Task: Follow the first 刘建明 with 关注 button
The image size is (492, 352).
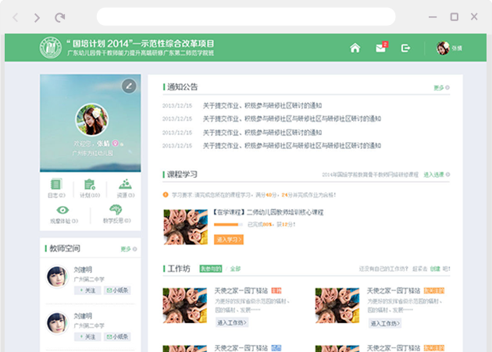Action: pos(87,290)
